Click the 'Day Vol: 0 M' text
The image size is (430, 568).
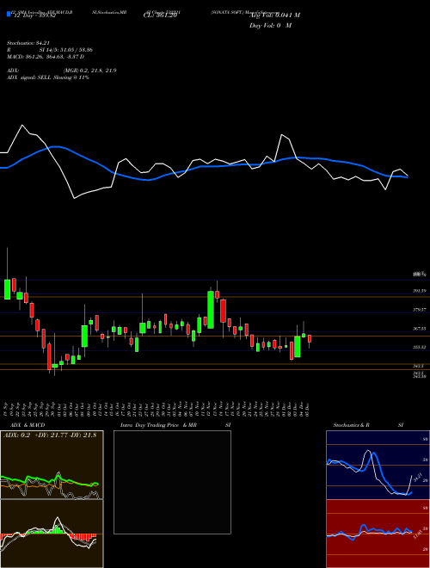(x=270, y=26)
